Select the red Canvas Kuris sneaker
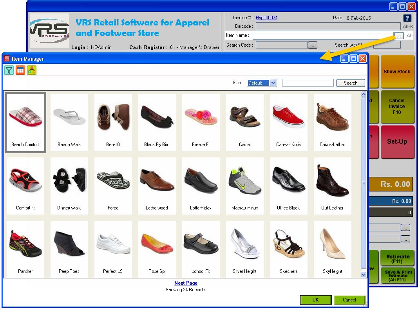The width and height of the screenshot is (418, 314). point(288,123)
